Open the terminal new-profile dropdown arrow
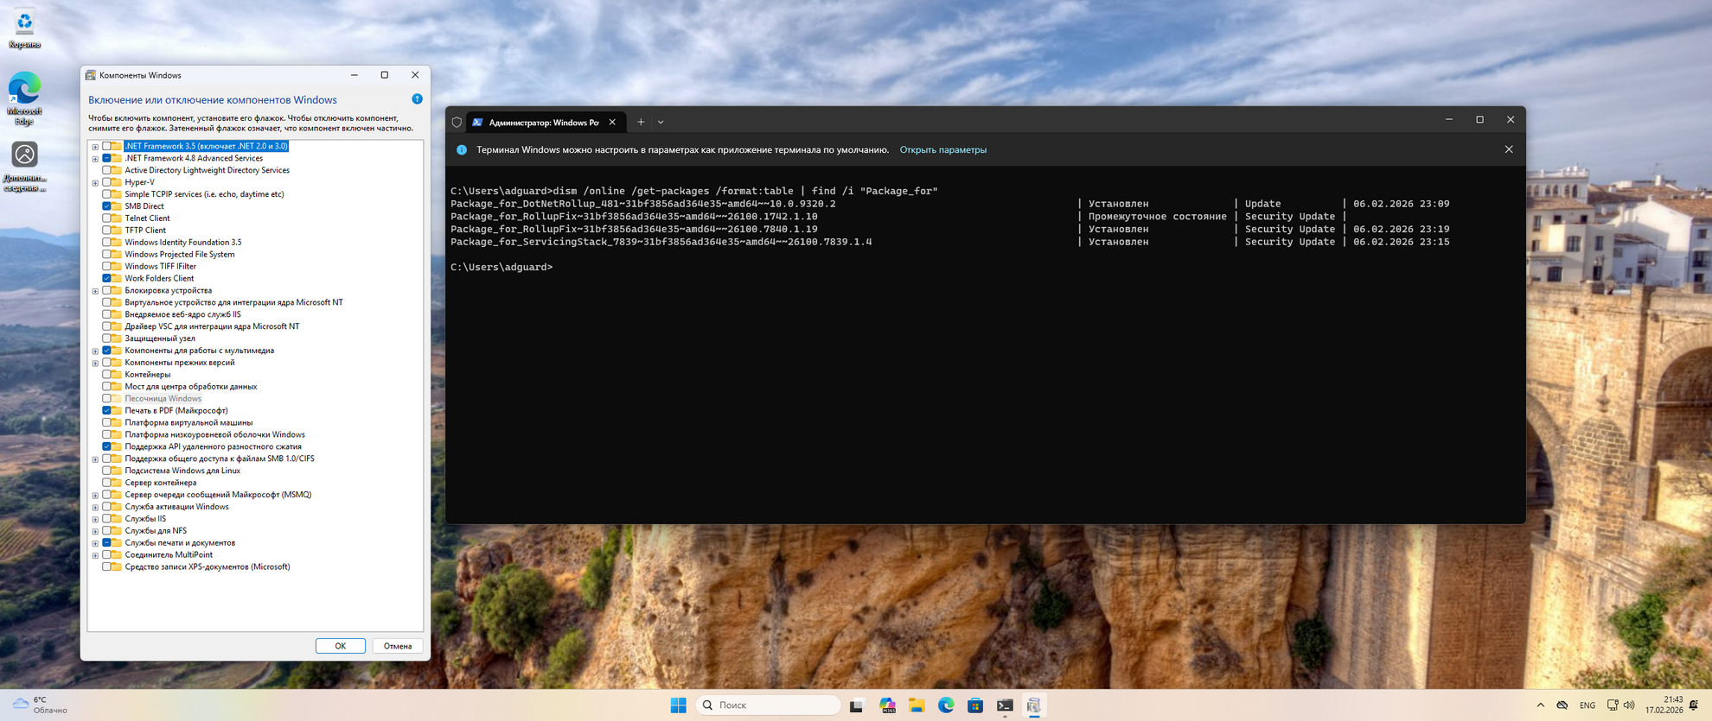 pyautogui.click(x=661, y=123)
